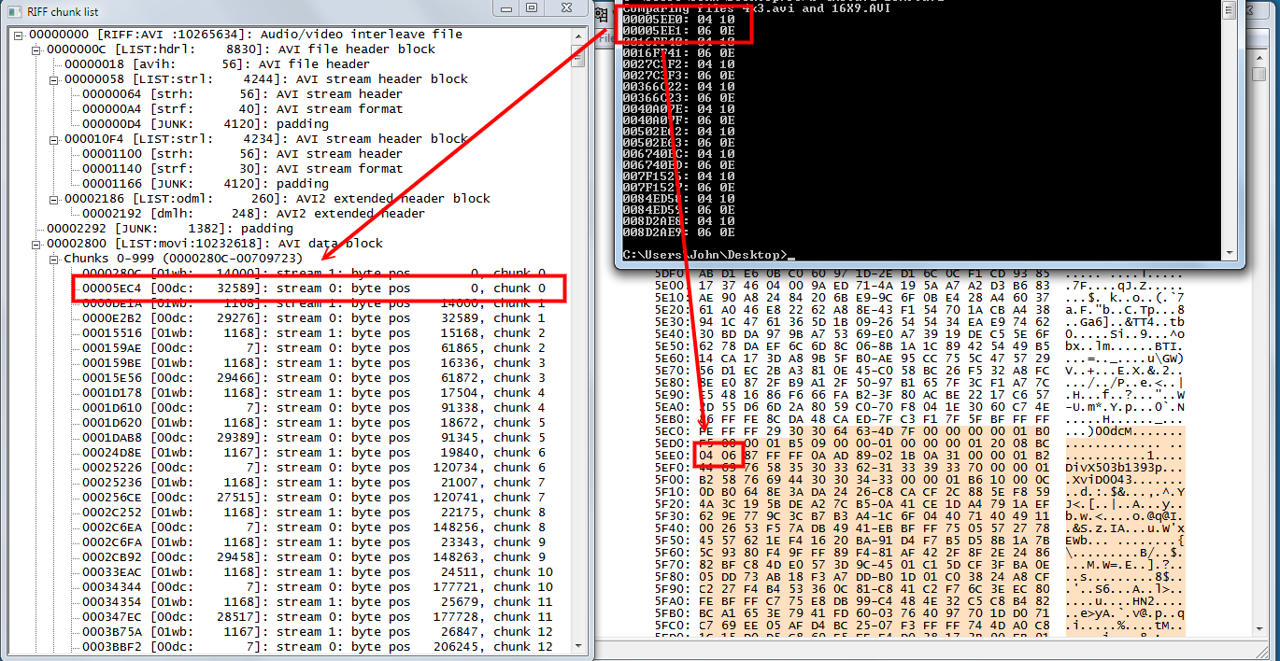Select the 00001100 strh stream header row
The width and height of the screenshot is (1280, 661).
point(242,154)
